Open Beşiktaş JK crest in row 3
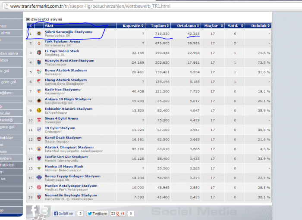This screenshot has width=302, height=220. 39,53
